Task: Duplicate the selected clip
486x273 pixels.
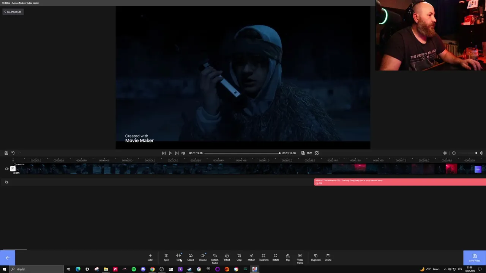Action: 316,257
